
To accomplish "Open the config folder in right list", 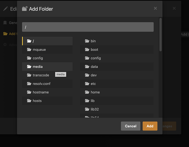I will pos(117,58).
